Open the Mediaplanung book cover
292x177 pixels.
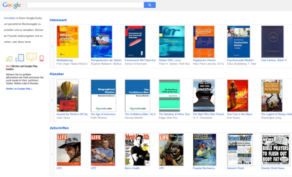point(68,42)
